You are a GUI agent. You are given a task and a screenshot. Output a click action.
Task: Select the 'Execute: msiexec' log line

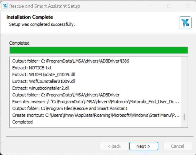click(x=95, y=102)
